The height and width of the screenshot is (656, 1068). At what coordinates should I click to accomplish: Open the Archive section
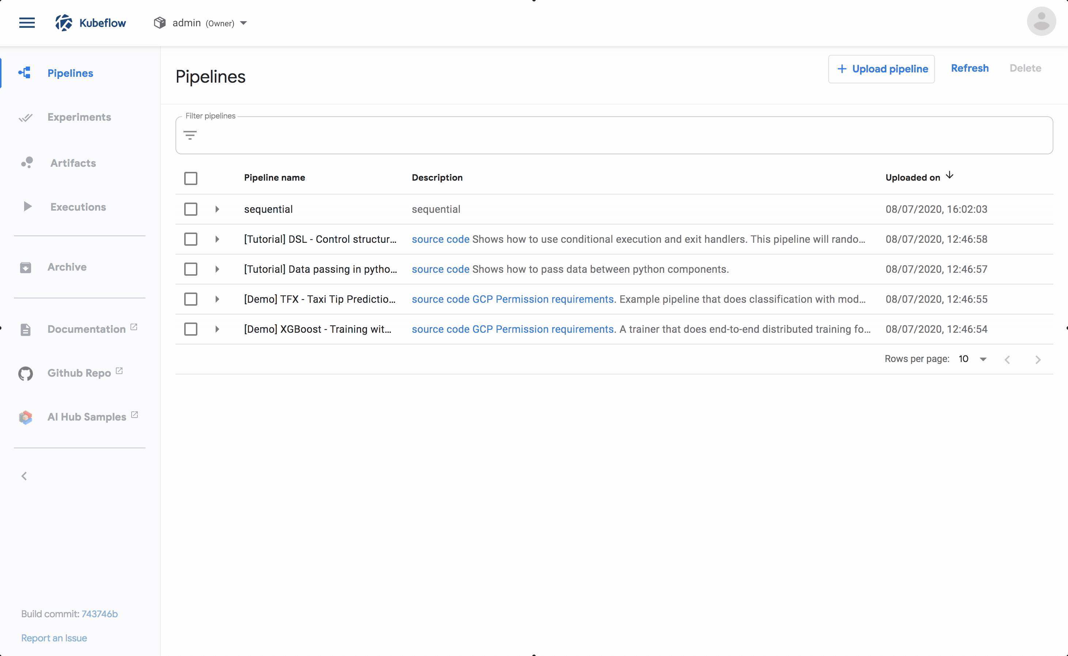[67, 267]
